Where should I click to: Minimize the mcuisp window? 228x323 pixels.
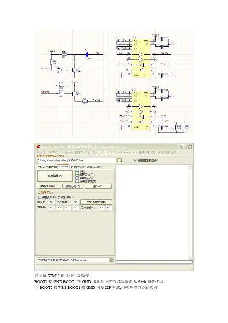click(179, 147)
